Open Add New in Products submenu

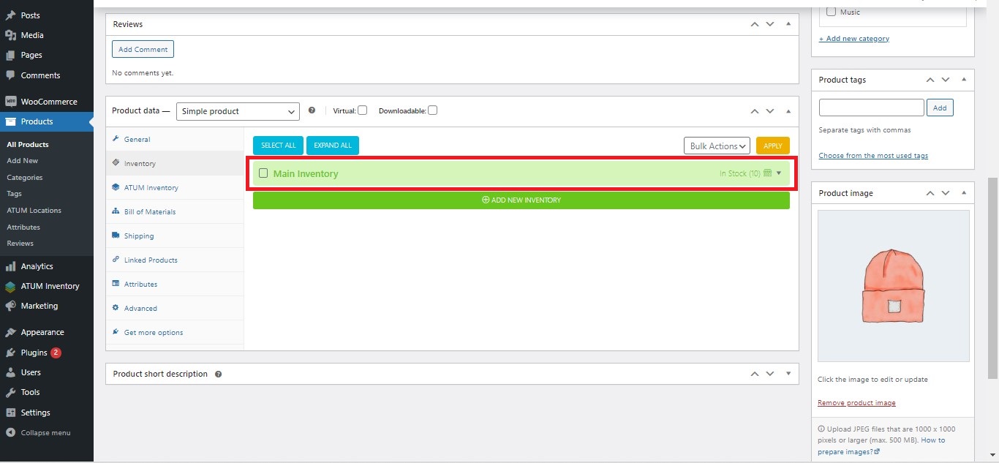[x=23, y=161]
